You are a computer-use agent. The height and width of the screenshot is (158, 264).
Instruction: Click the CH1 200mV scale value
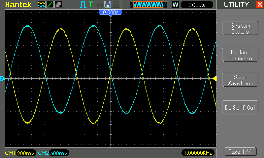click(x=26, y=153)
